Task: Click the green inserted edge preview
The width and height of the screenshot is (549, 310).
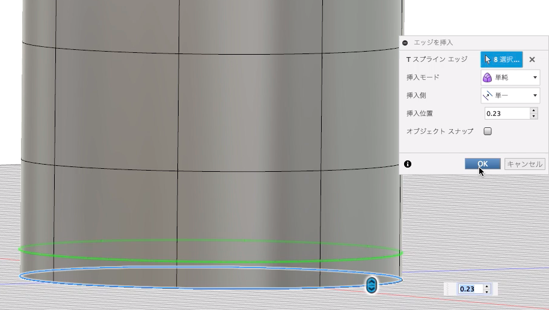Action: pos(210,262)
